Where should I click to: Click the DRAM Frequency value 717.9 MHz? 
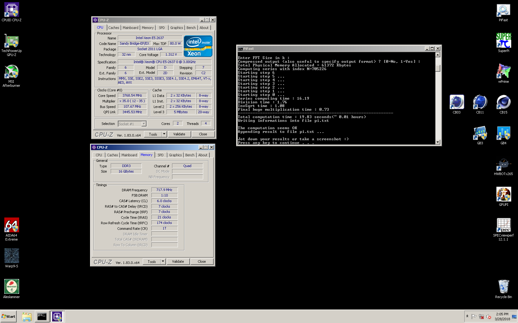click(x=164, y=190)
